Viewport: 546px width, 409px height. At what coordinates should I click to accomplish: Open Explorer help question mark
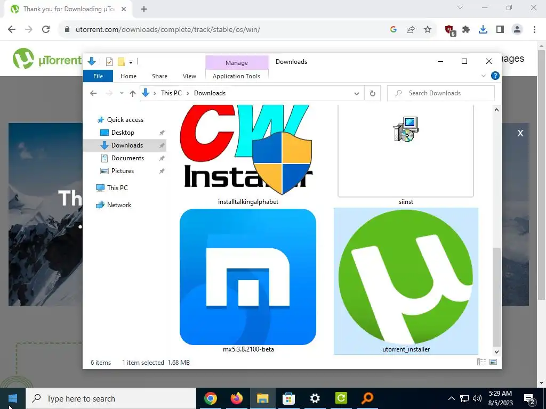[x=495, y=76]
